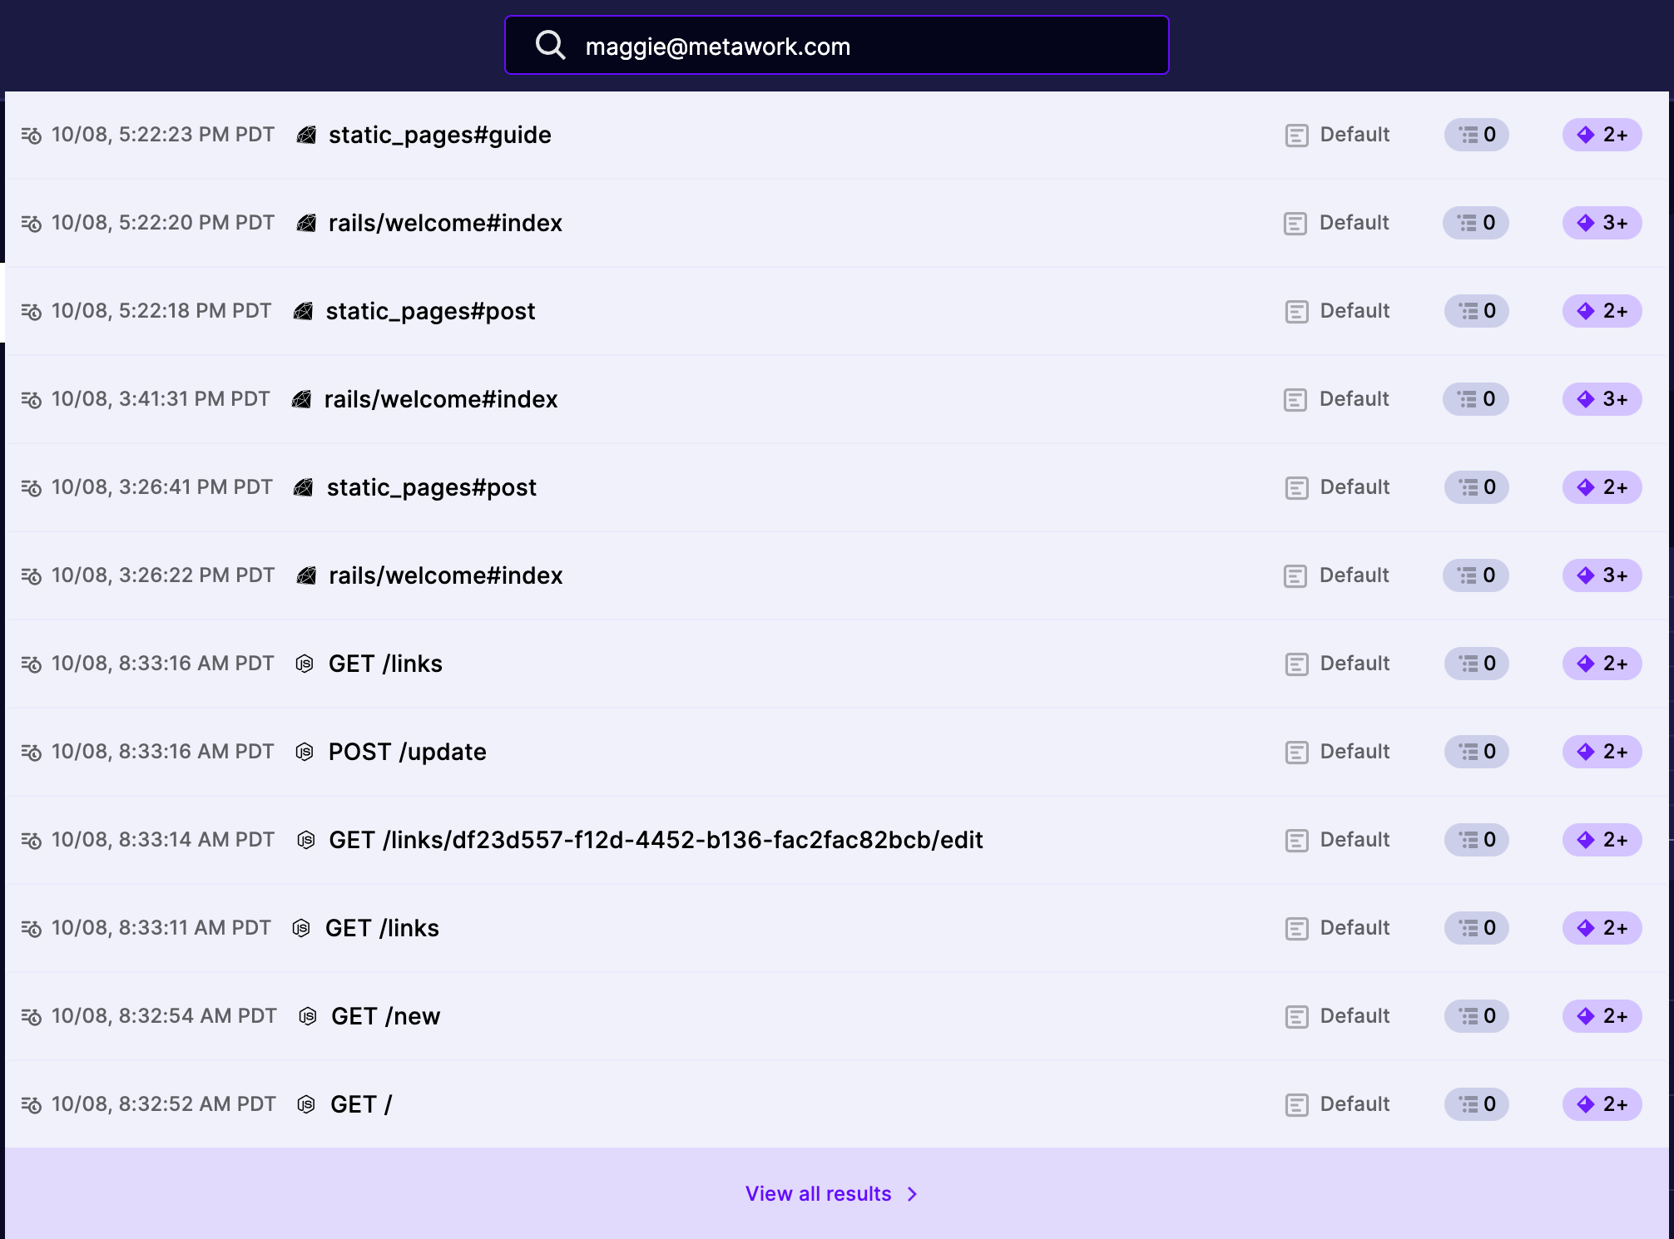
Task: Click the 3+ badge on the 3:41:31 PM row
Action: click(1602, 399)
